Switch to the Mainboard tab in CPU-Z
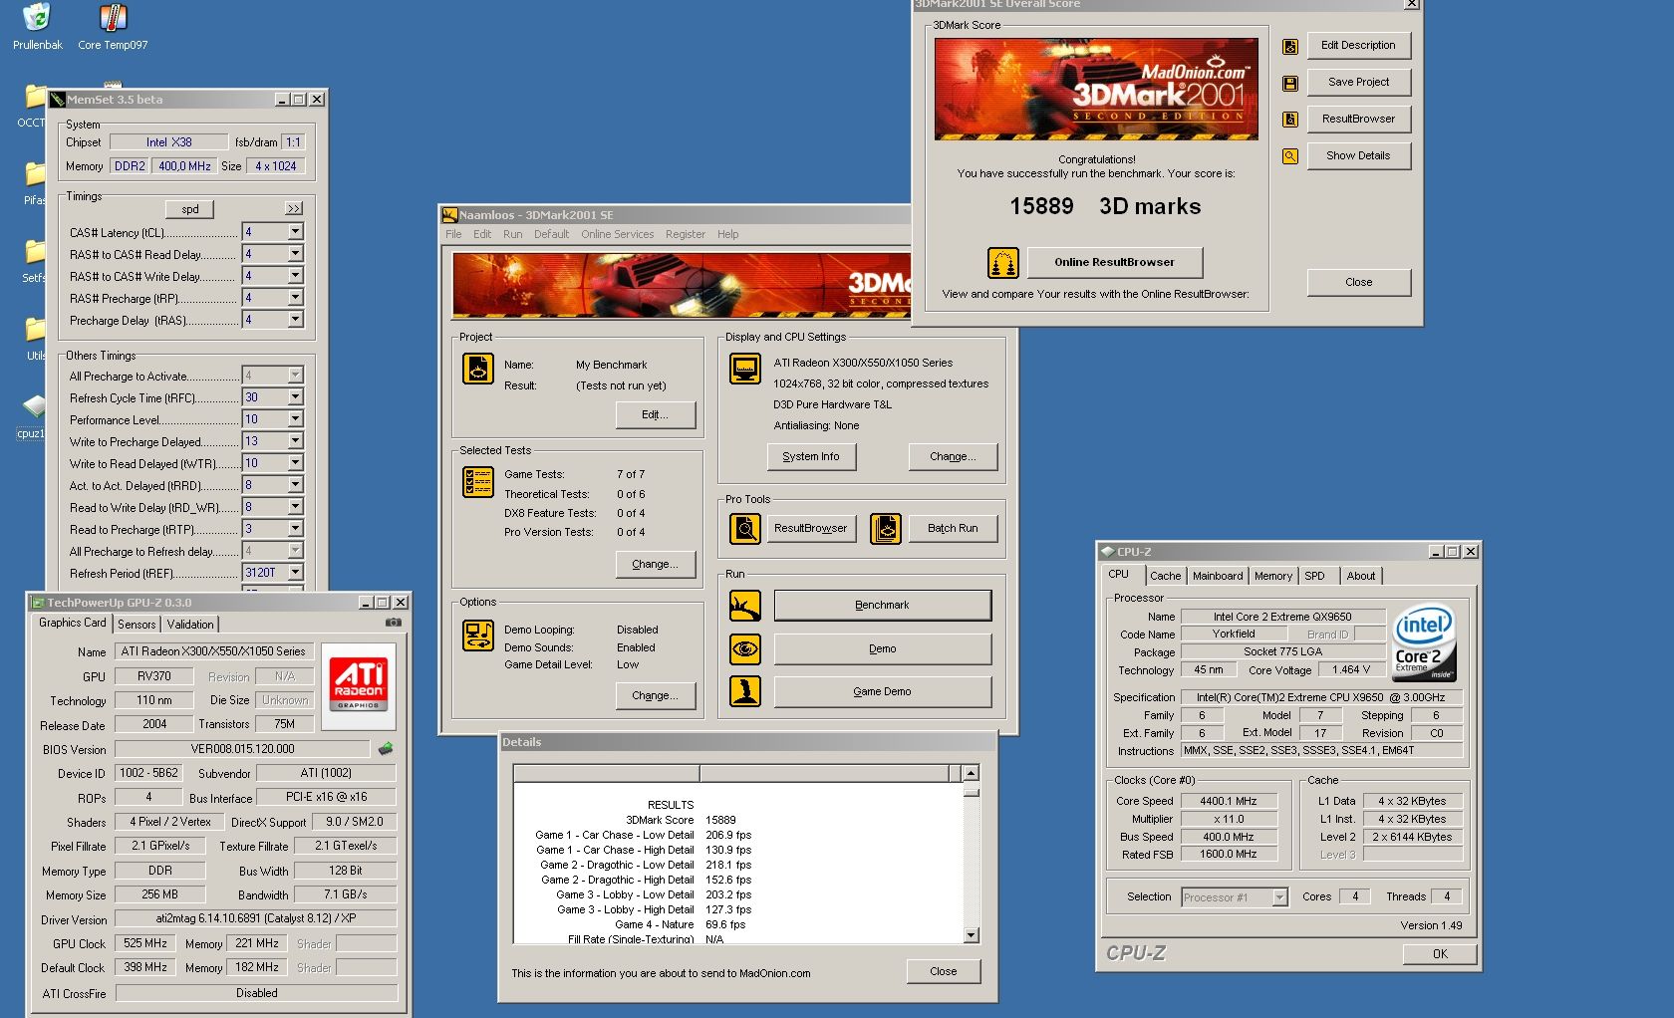The image size is (1674, 1018). pyautogui.click(x=1218, y=576)
